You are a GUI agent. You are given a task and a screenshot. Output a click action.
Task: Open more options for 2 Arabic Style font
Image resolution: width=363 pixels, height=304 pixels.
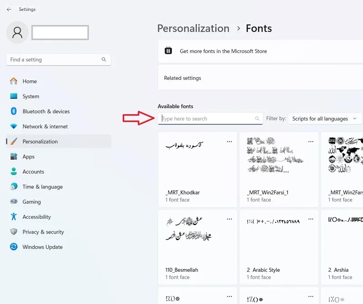point(311,219)
